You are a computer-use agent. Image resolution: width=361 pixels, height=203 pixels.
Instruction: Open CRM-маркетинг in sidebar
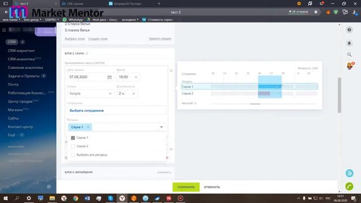pyautogui.click(x=21, y=51)
